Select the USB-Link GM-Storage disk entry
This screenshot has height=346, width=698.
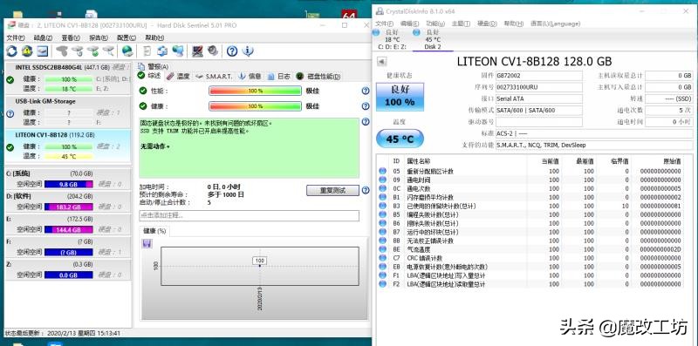[x=68, y=112]
